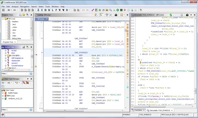Click the orange diamond toolbar icon
198x118 pixels.
(125, 10)
